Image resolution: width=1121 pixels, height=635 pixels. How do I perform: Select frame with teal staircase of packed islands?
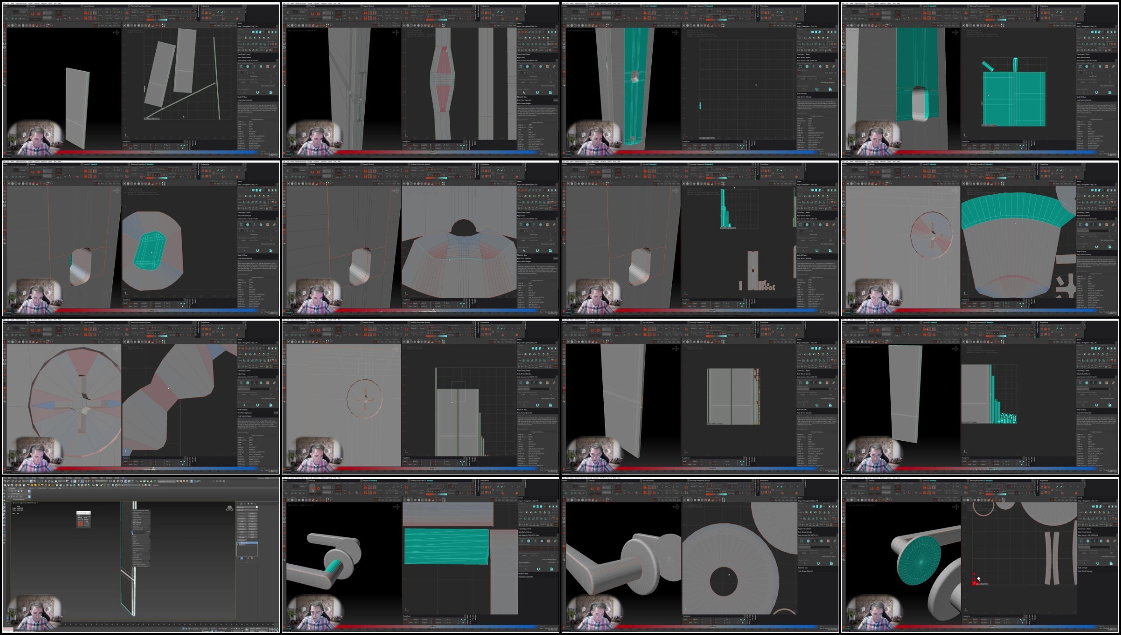coord(980,396)
